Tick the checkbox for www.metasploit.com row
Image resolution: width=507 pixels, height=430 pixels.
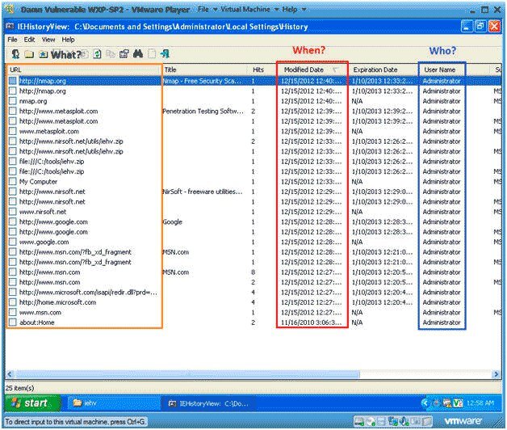[x=13, y=131]
